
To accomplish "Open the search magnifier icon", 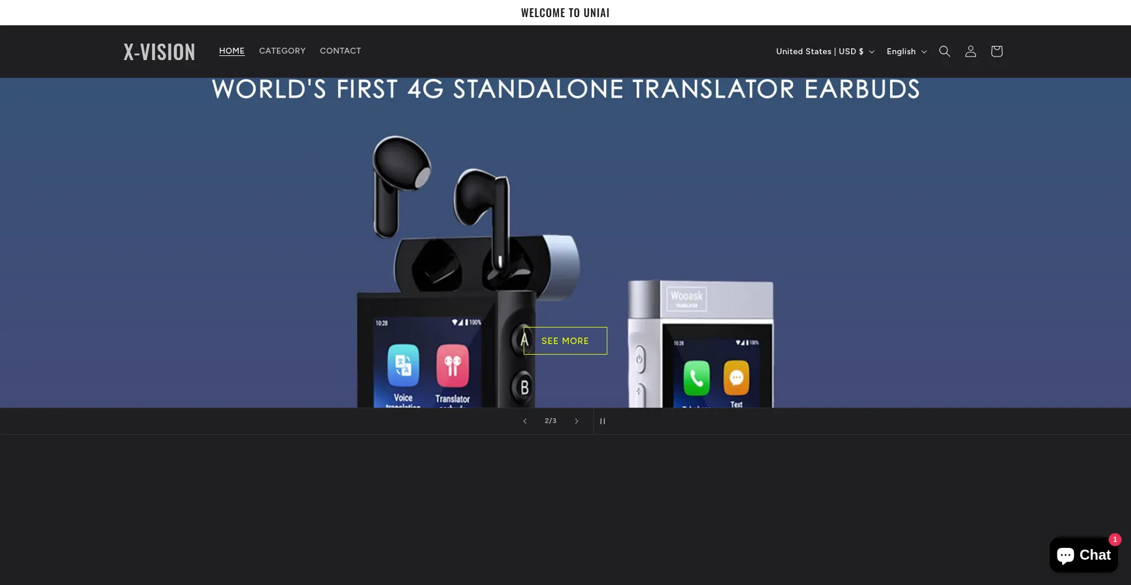I will (x=944, y=51).
